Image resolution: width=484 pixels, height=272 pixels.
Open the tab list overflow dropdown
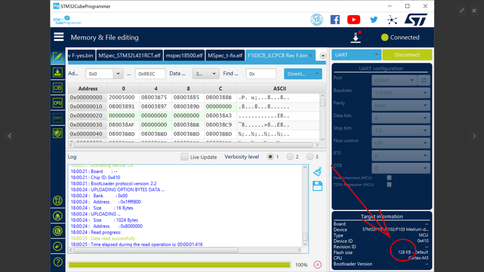[x=323, y=56]
